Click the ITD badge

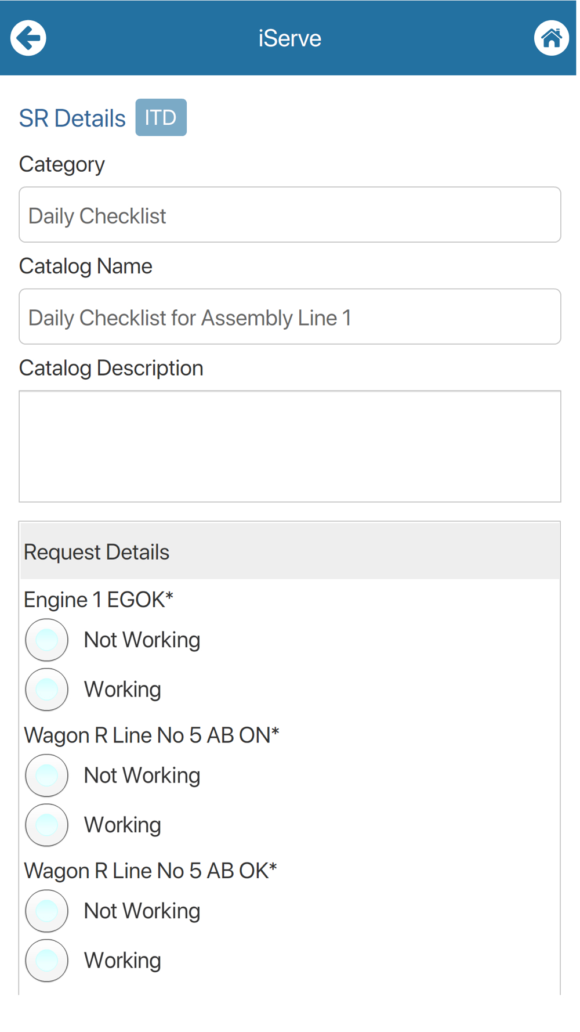coord(161,118)
